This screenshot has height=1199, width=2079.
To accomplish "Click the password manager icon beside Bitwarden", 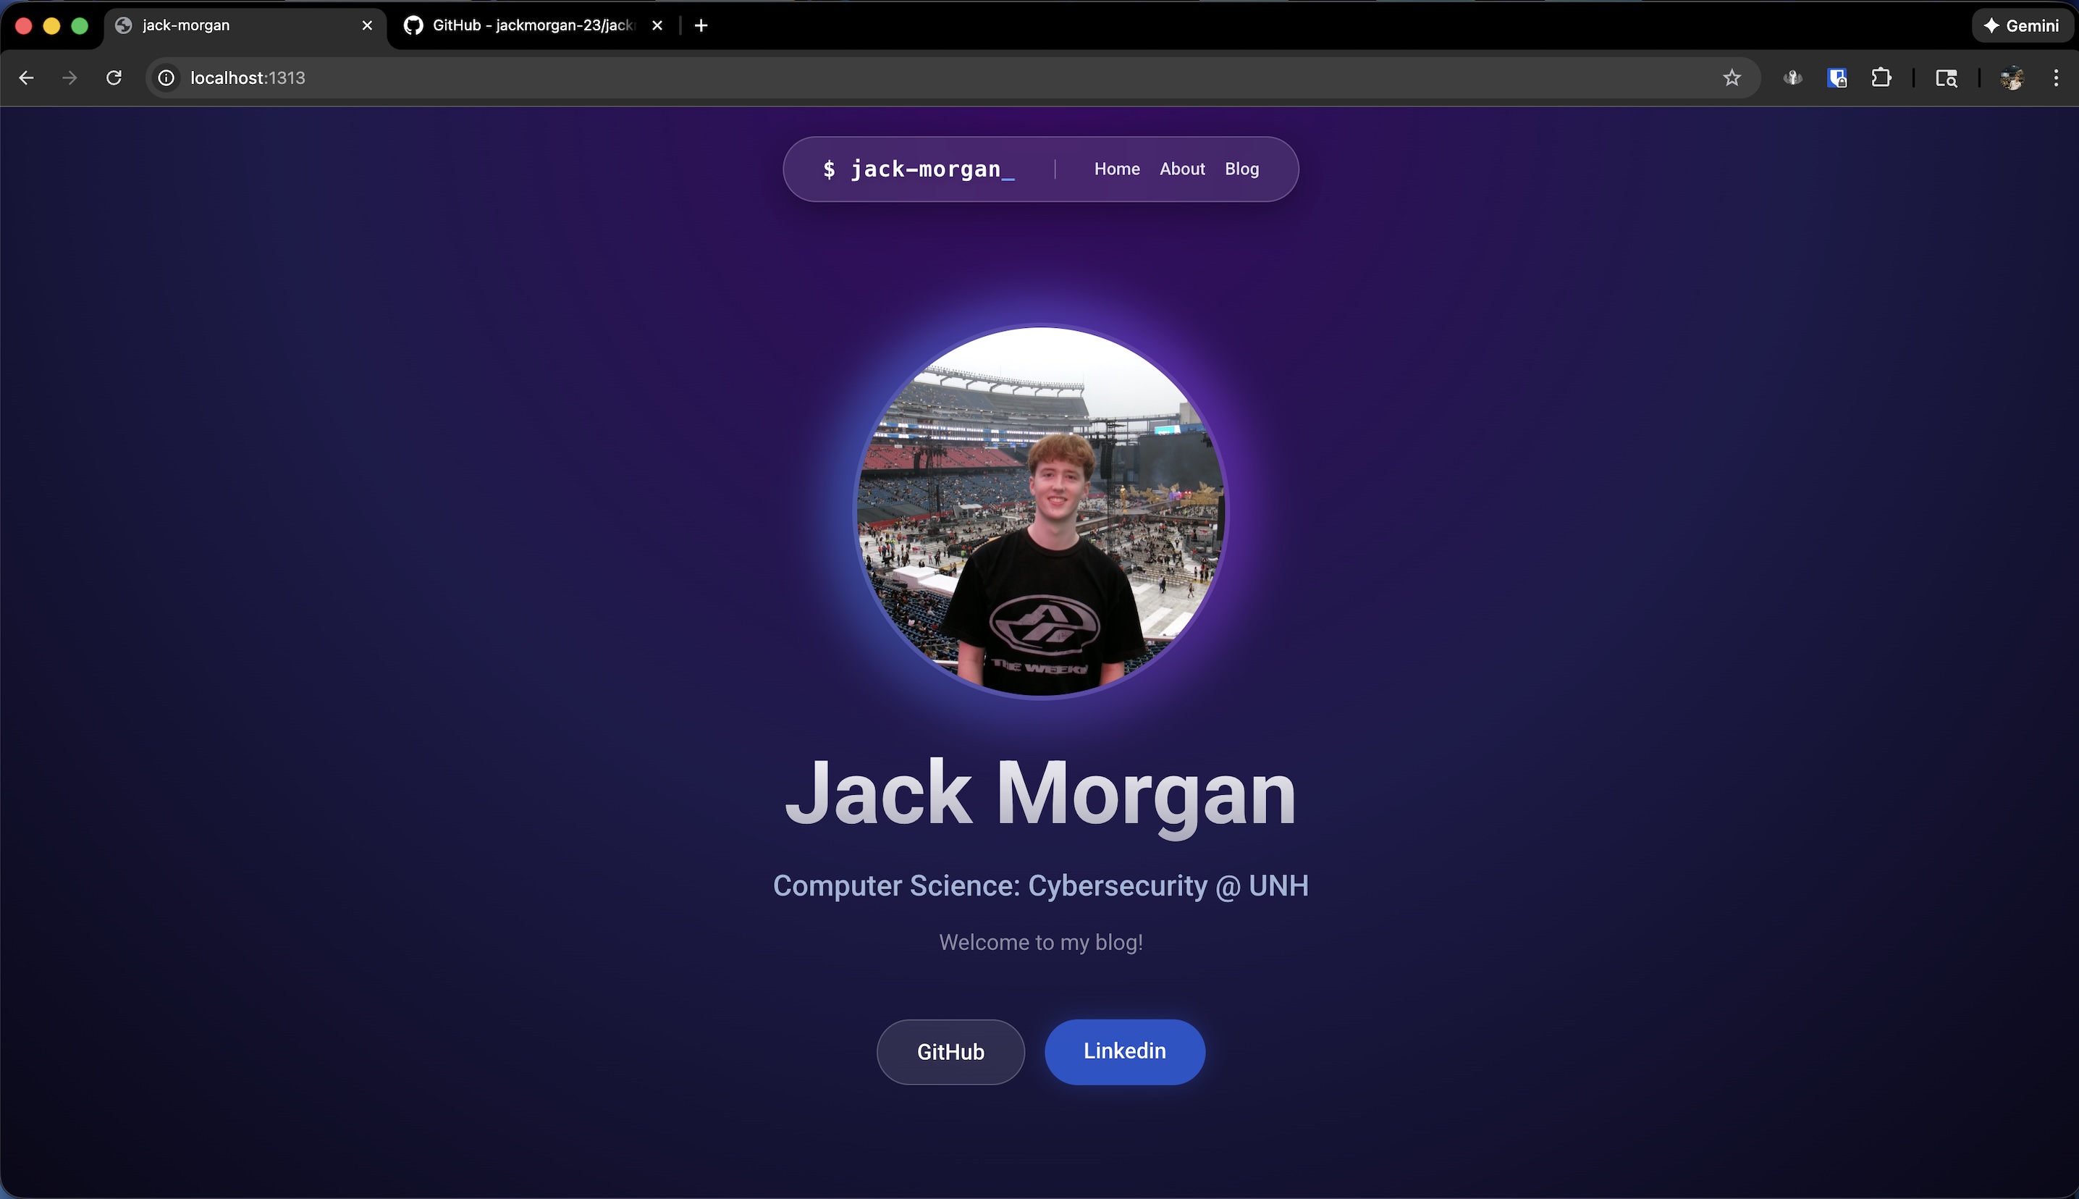I will pos(1792,77).
